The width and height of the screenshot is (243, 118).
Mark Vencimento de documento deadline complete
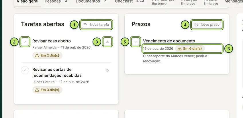(x=136, y=42)
